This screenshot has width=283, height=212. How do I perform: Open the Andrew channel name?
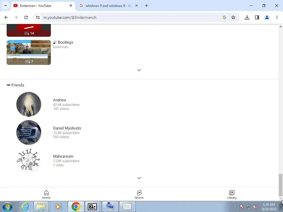[x=60, y=100]
